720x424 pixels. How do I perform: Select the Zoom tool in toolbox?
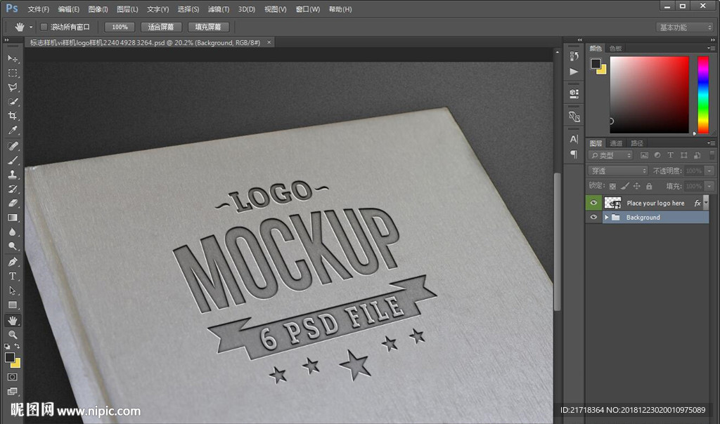click(13, 335)
